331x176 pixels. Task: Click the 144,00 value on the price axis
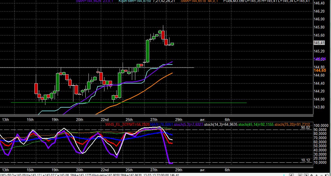coord(320,99)
